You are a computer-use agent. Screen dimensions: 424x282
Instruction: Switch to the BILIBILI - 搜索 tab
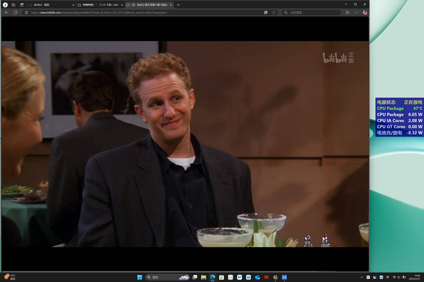(50, 5)
